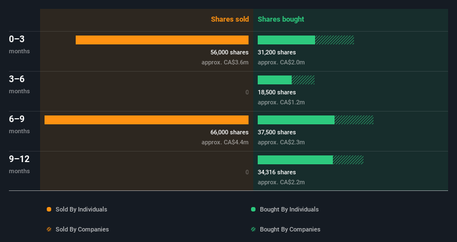The height and width of the screenshot is (242, 457).
Task: Click hatched companies bought bar in 6–9 months
Action: (354, 120)
